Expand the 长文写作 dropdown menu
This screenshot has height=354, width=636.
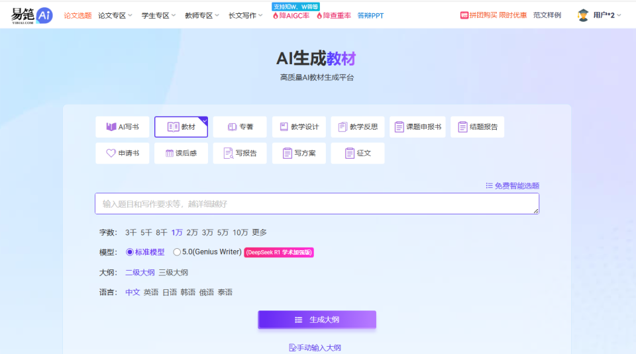(x=245, y=15)
